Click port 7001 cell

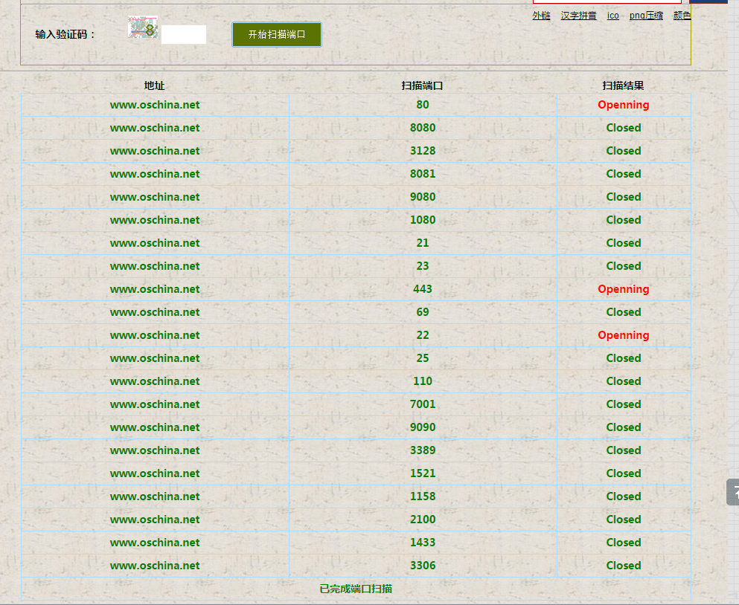coord(423,404)
